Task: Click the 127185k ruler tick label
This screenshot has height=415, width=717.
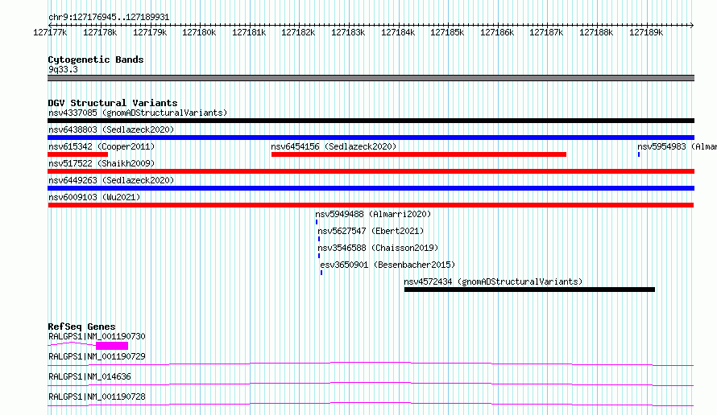Action: point(447,32)
